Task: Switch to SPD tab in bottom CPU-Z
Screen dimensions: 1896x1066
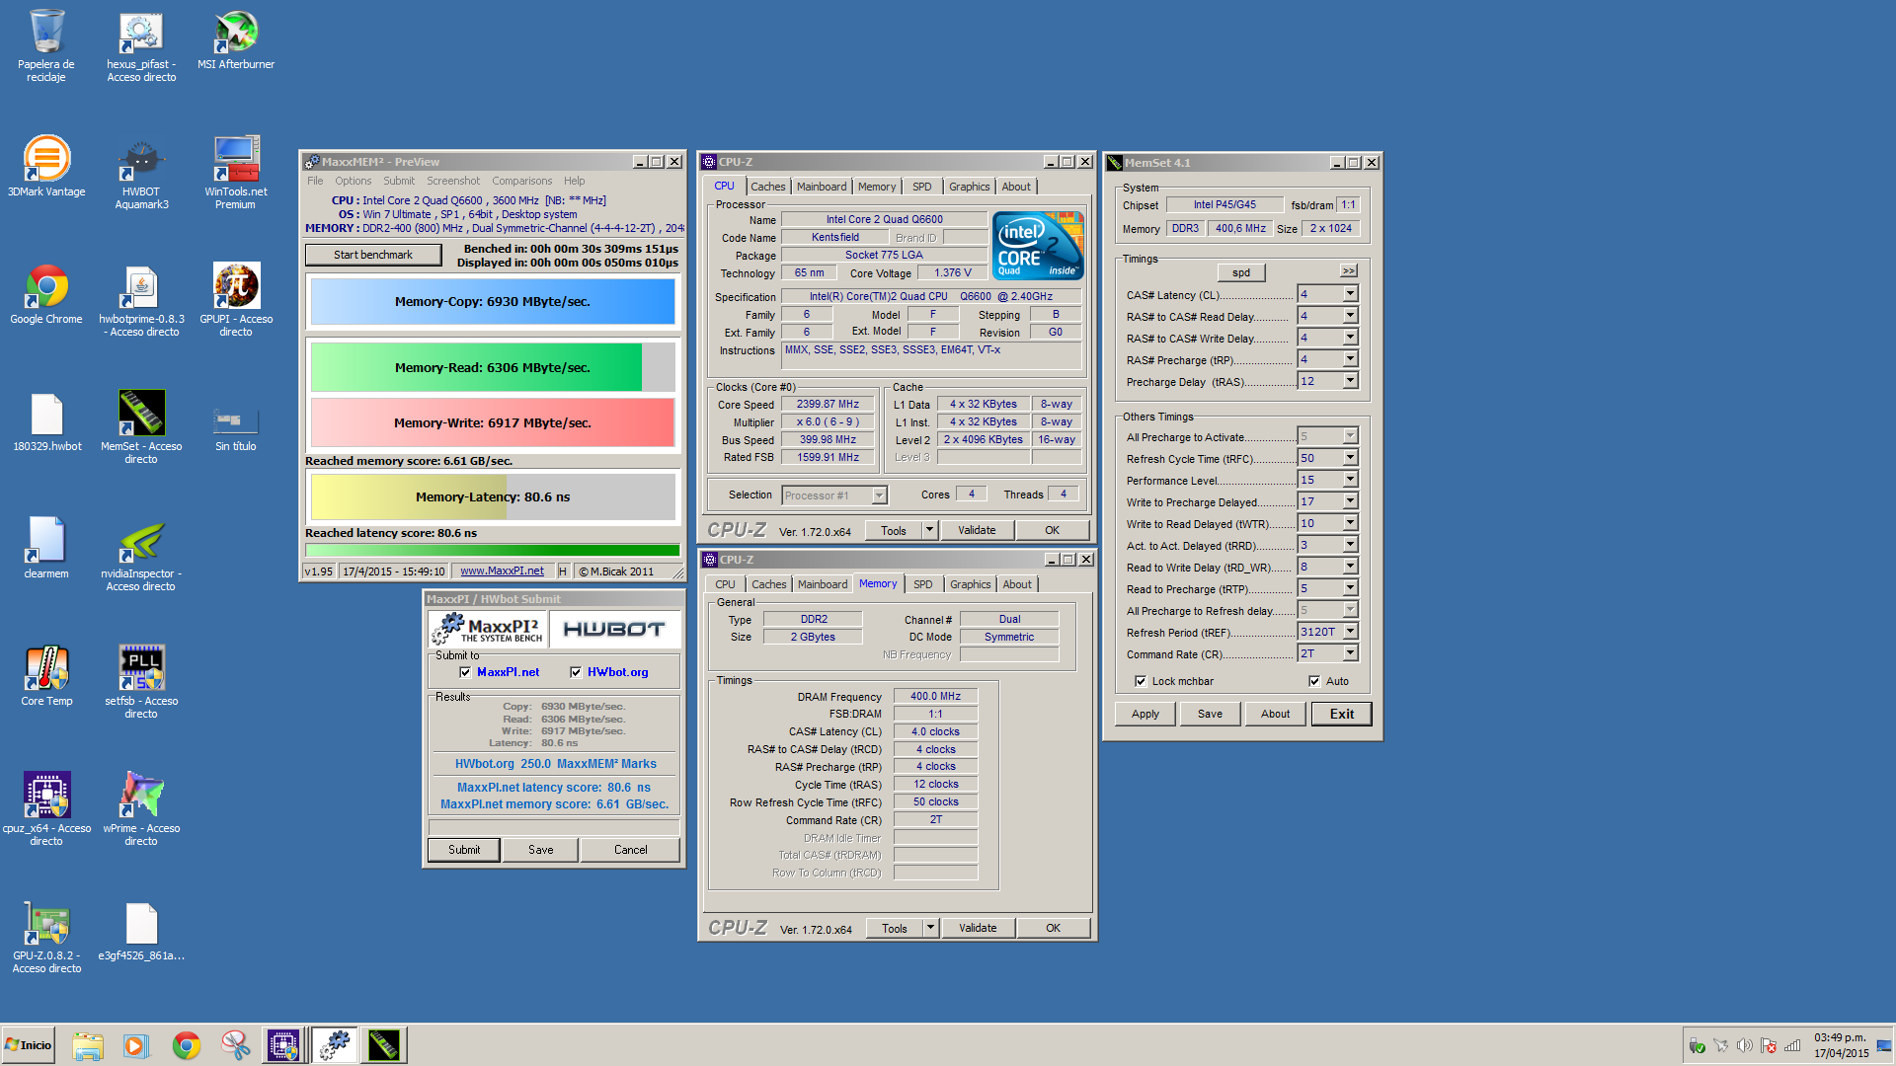Action: pos(922,584)
